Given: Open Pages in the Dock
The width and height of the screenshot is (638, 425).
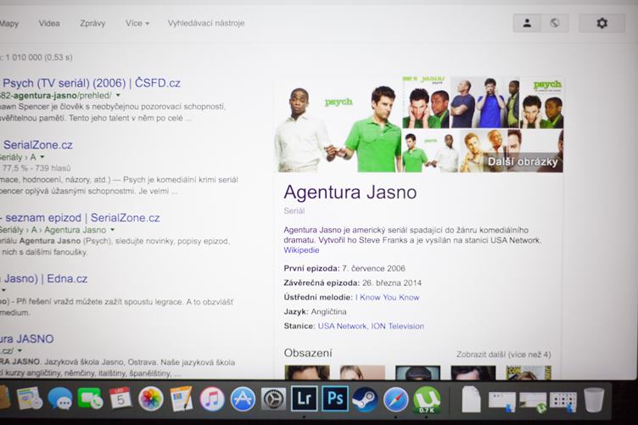Looking at the screenshot, I should coord(182,398).
